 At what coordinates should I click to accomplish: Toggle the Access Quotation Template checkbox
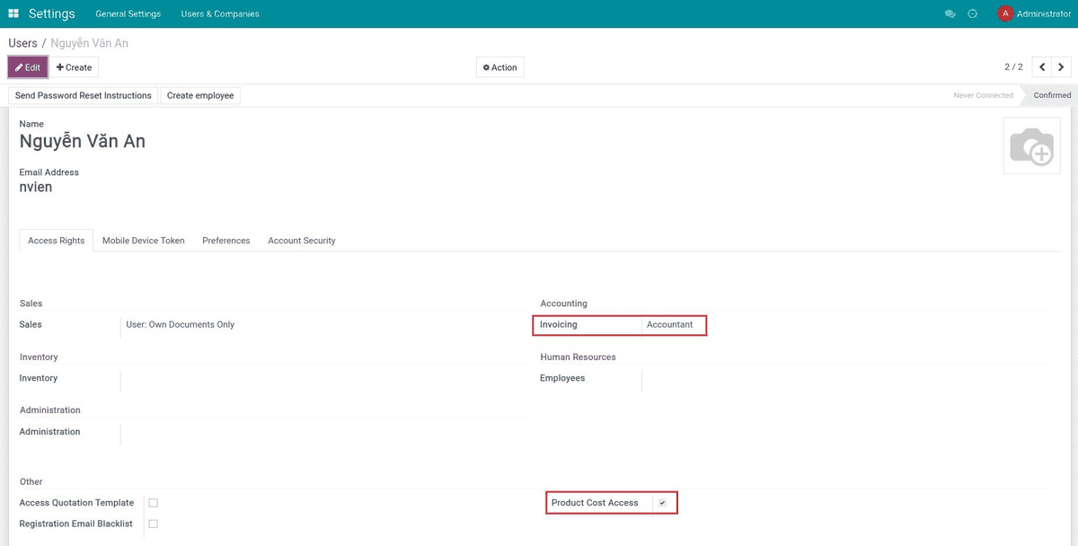(x=154, y=503)
